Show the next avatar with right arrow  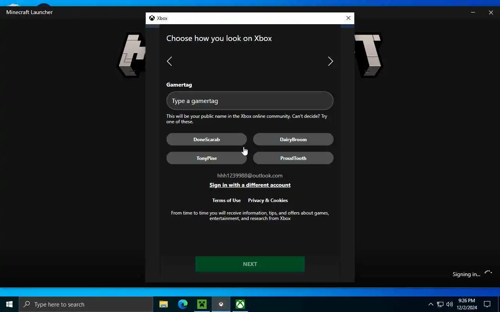coord(330,61)
